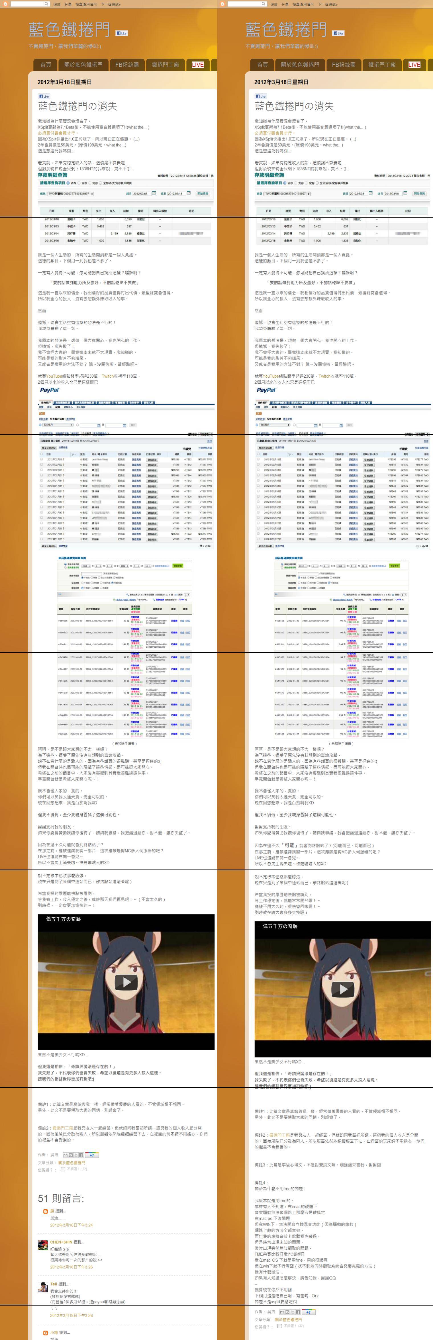Click Facebook Like beside the left blog title
Viewport: 433px width, 1340px height.
pyautogui.click(x=121, y=33)
